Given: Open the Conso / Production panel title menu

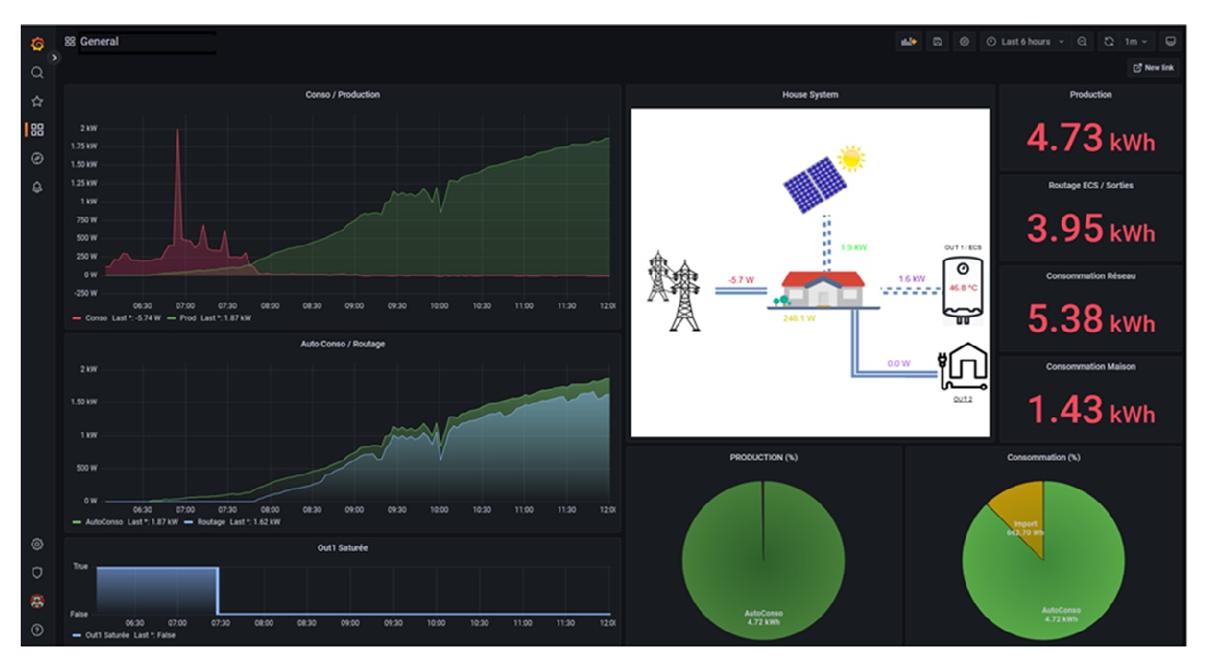Looking at the screenshot, I should coord(342,95).
